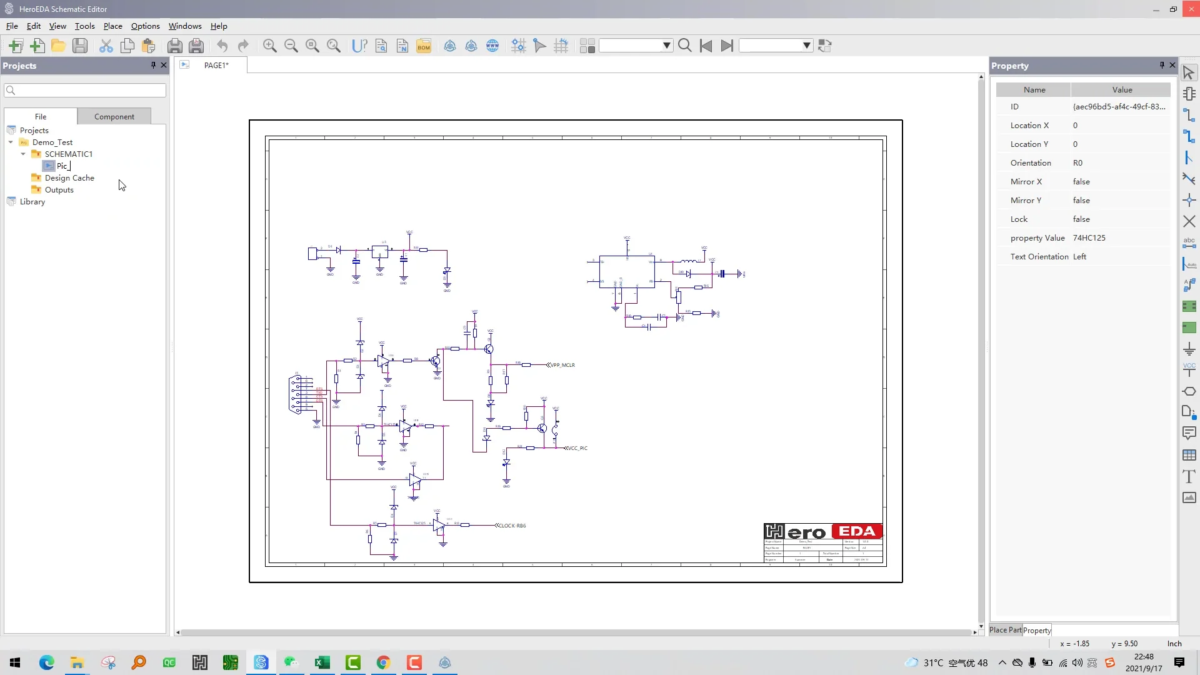Viewport: 1200px width, 675px height.
Task: Select the arrow pointer selection tool
Action: pyautogui.click(x=1189, y=72)
